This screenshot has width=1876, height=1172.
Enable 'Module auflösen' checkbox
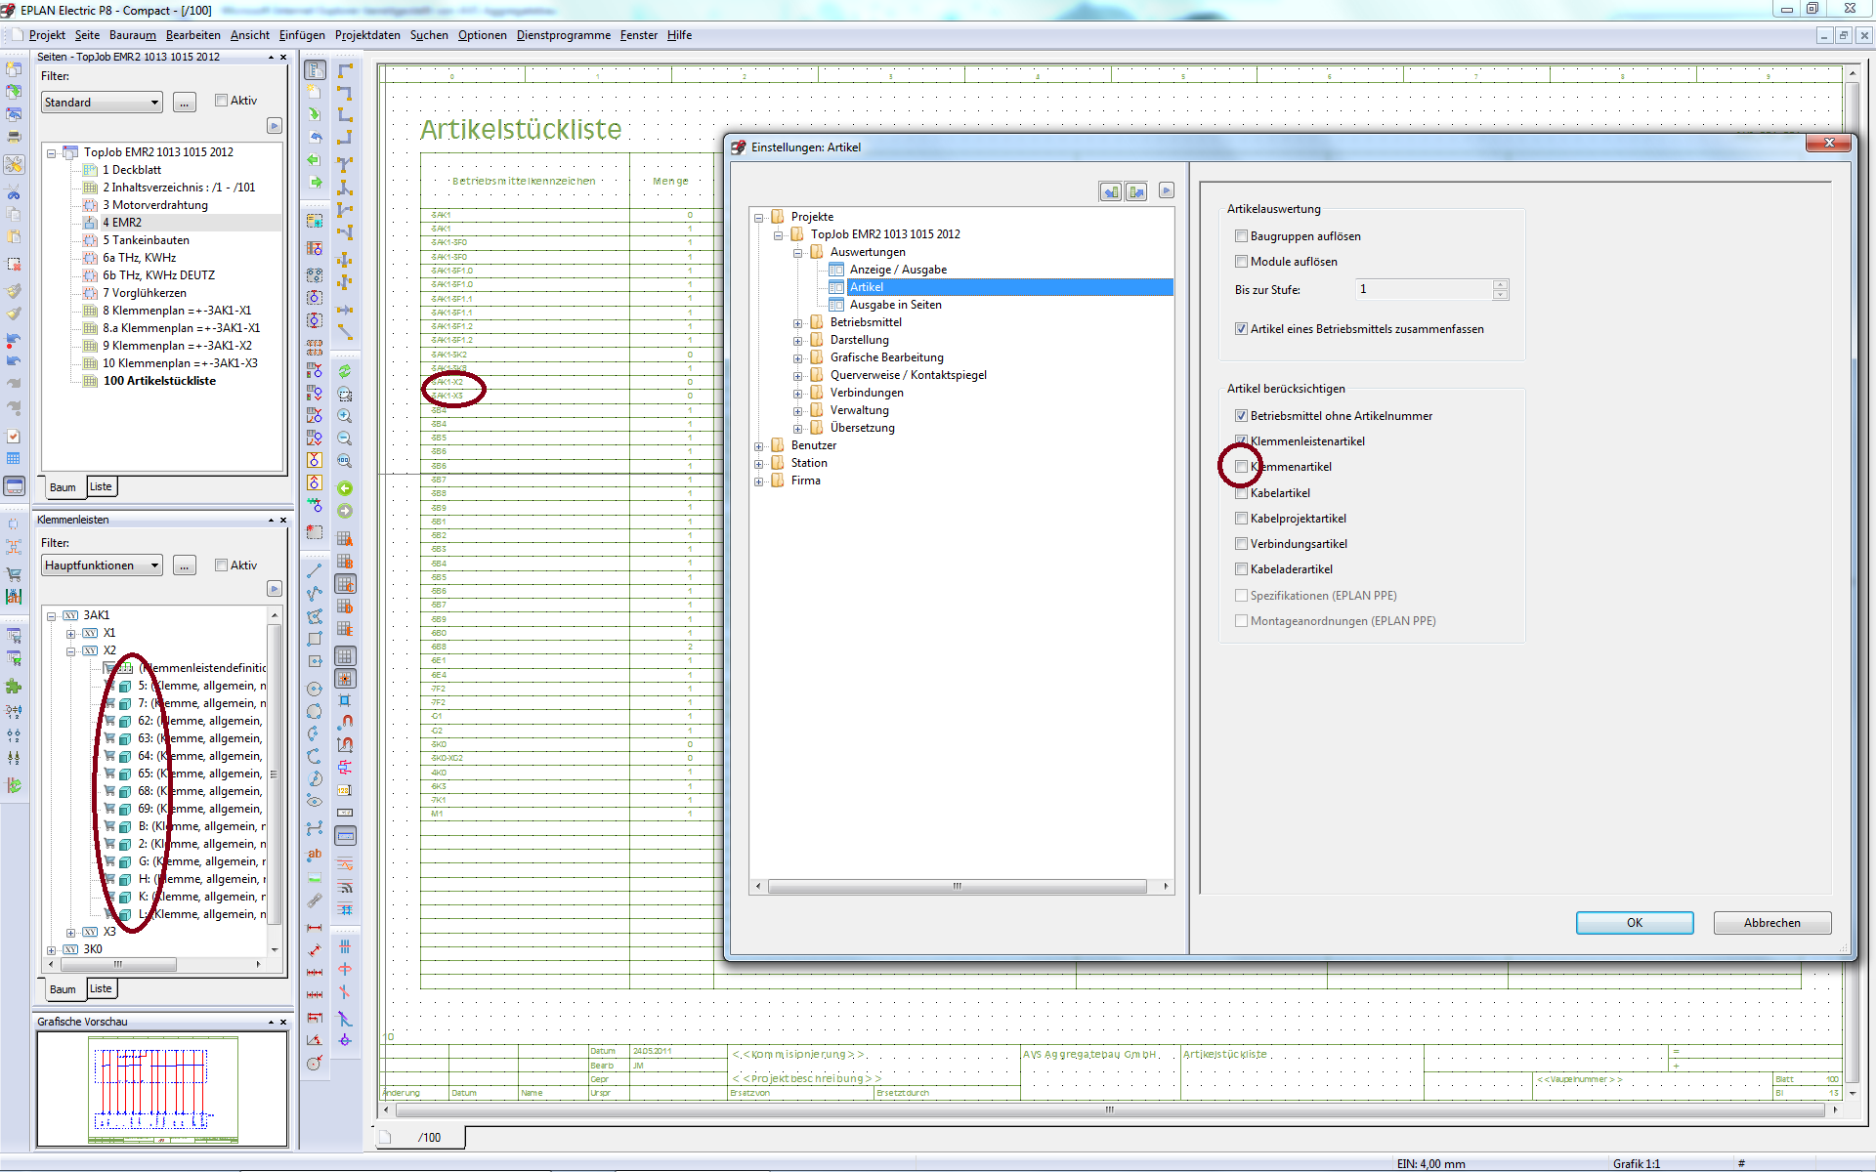pyautogui.click(x=1241, y=262)
